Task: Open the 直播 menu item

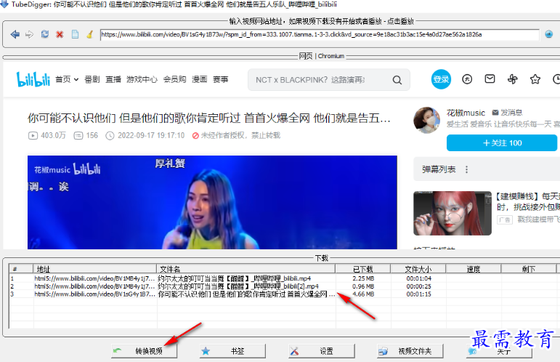Action: 113,79
